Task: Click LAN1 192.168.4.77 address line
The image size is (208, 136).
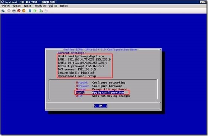Action: pyautogui.click(x=84, y=59)
